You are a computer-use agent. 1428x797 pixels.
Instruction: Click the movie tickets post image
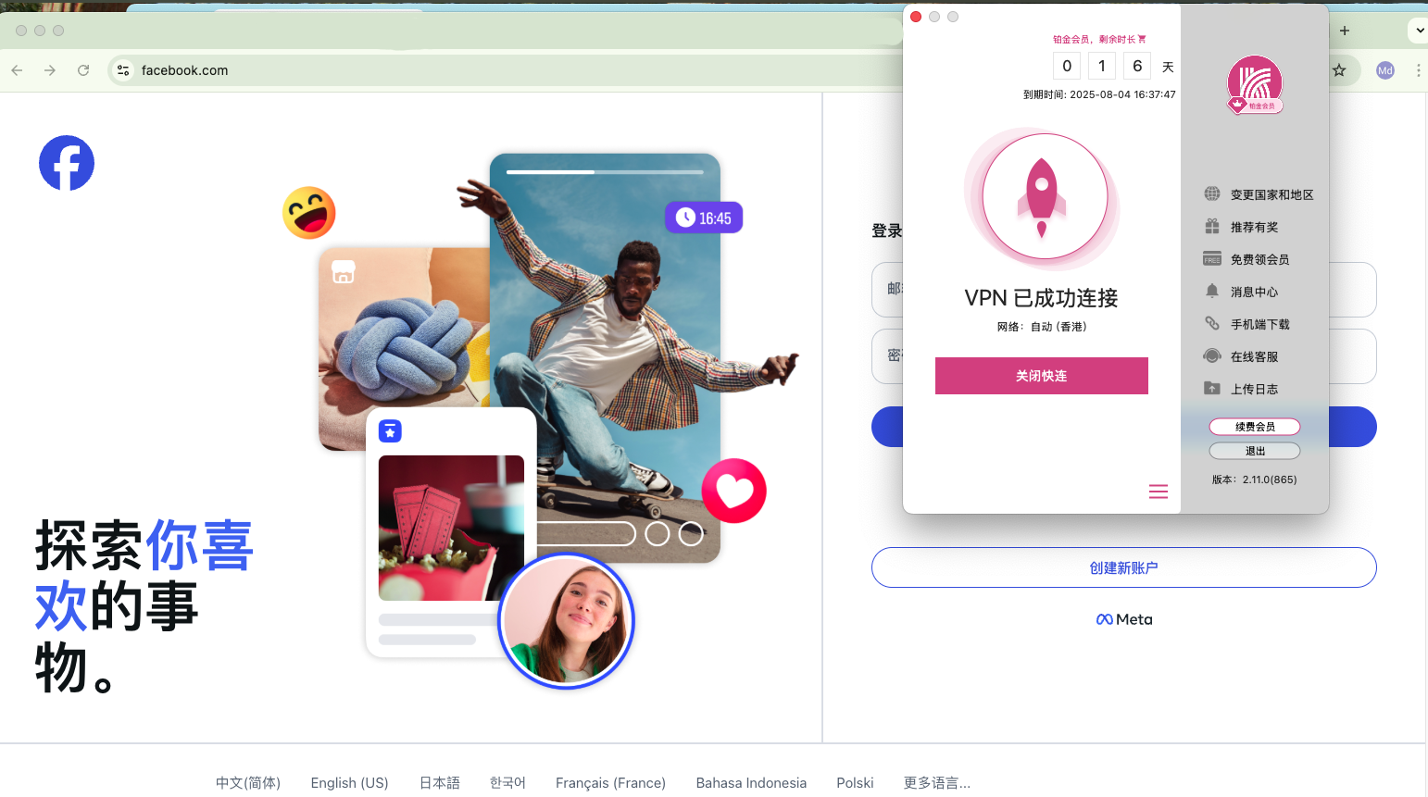pos(451,528)
